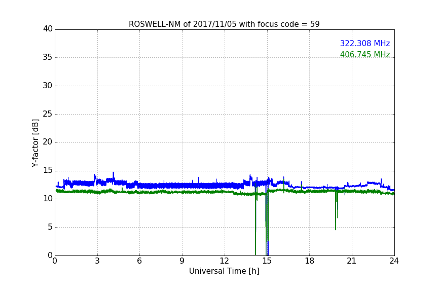The height and width of the screenshot is (292, 438).
Task: Click the y-axis tick label '25'
Action: point(48,114)
